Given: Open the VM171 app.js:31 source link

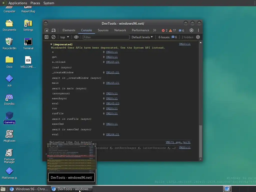Looking at the screenshot, I should (178, 142).
